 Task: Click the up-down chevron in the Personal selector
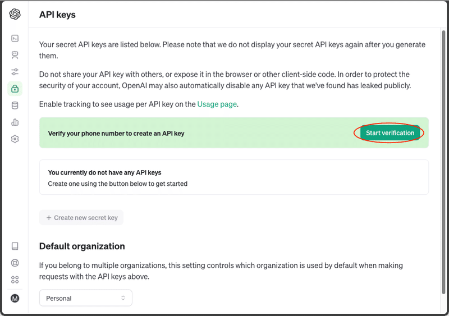pos(123,298)
